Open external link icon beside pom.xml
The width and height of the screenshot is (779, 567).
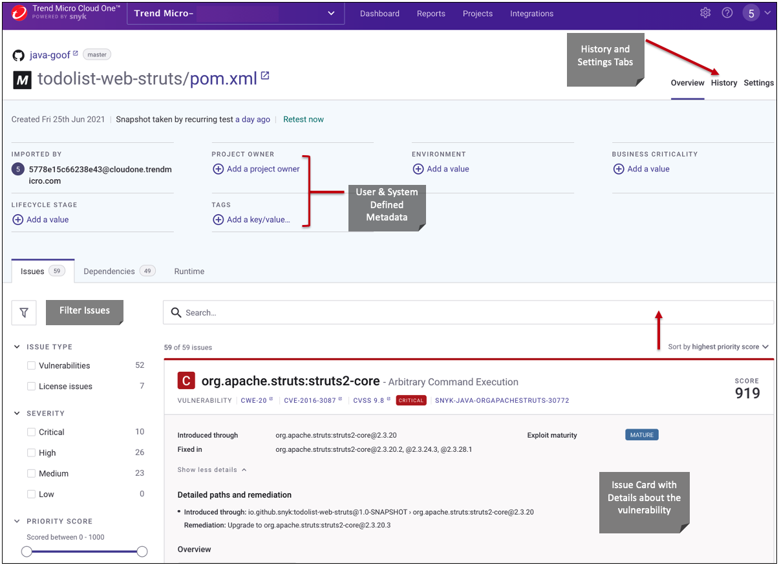click(265, 76)
